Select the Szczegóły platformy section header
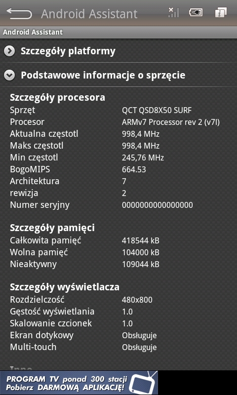 point(118,51)
